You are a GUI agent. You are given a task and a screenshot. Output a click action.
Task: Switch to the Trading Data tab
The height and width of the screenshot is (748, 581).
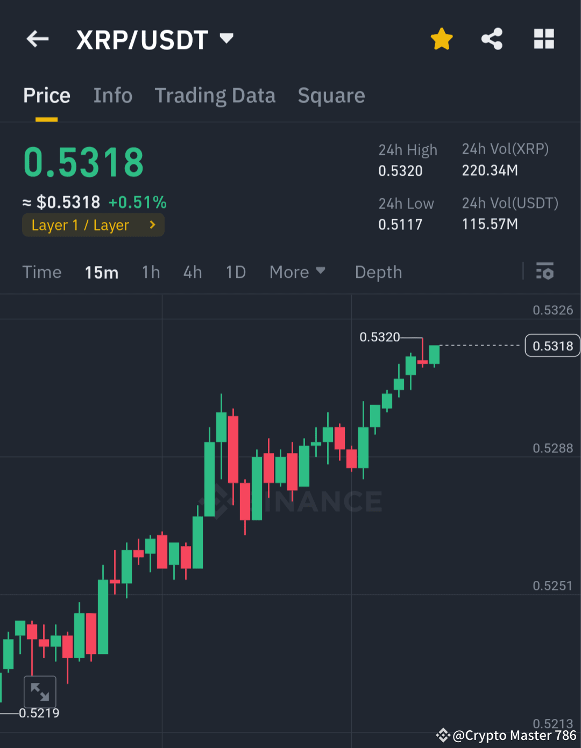click(215, 95)
